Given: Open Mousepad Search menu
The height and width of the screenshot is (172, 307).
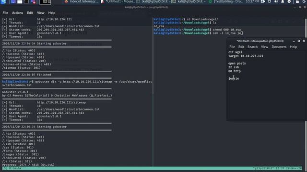Looking at the screenshot, I should click(252, 47).
